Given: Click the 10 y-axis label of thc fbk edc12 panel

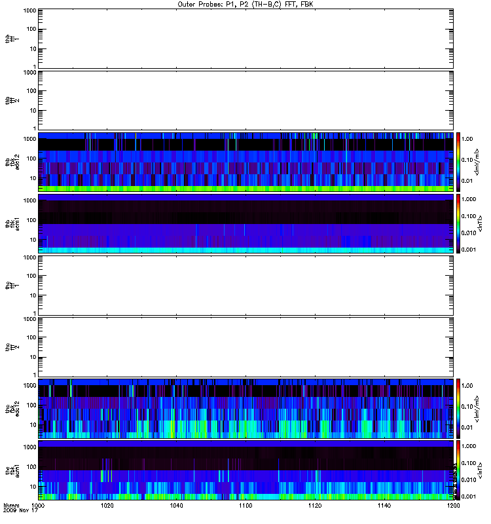Looking at the screenshot, I should point(33,425).
